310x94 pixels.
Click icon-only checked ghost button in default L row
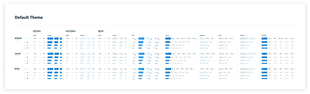pyautogui.click(x=126, y=39)
